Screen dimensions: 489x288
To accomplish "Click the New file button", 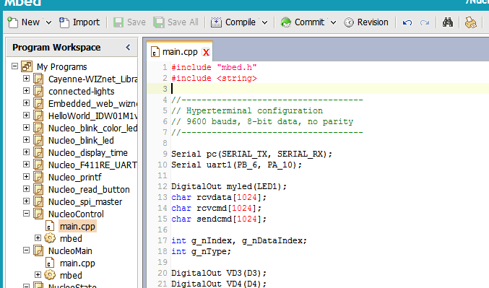I will 23,22.
